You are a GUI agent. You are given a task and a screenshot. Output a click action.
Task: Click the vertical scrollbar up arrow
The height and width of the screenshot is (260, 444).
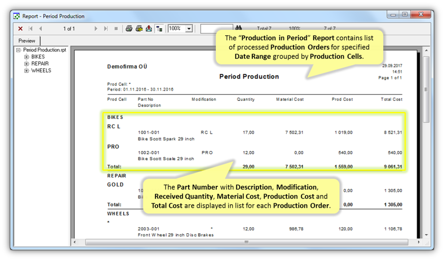[x=426, y=50]
